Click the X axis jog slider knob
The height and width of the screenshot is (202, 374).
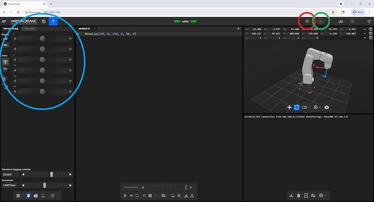(43, 39)
